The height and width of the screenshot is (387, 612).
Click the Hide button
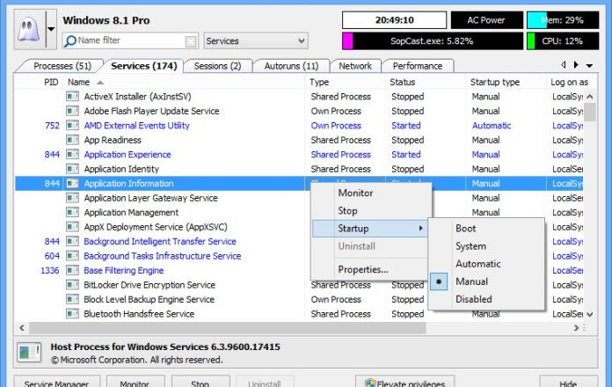coord(568,382)
